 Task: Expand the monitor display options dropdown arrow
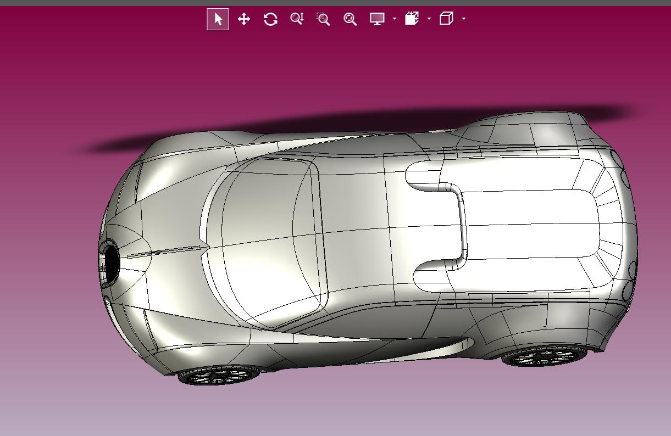tap(395, 19)
